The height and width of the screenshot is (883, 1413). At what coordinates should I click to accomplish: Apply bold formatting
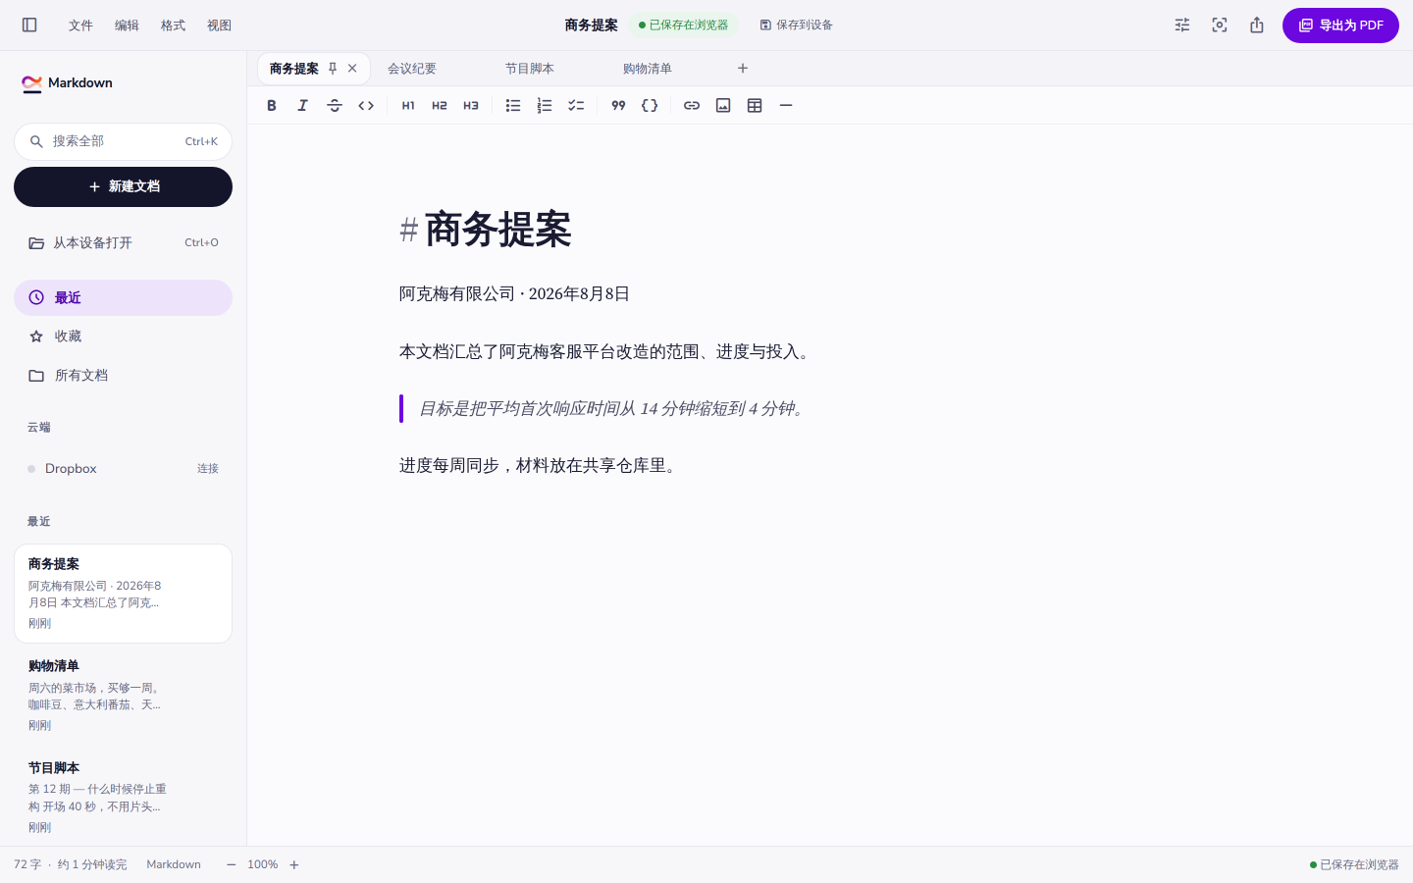click(x=272, y=106)
